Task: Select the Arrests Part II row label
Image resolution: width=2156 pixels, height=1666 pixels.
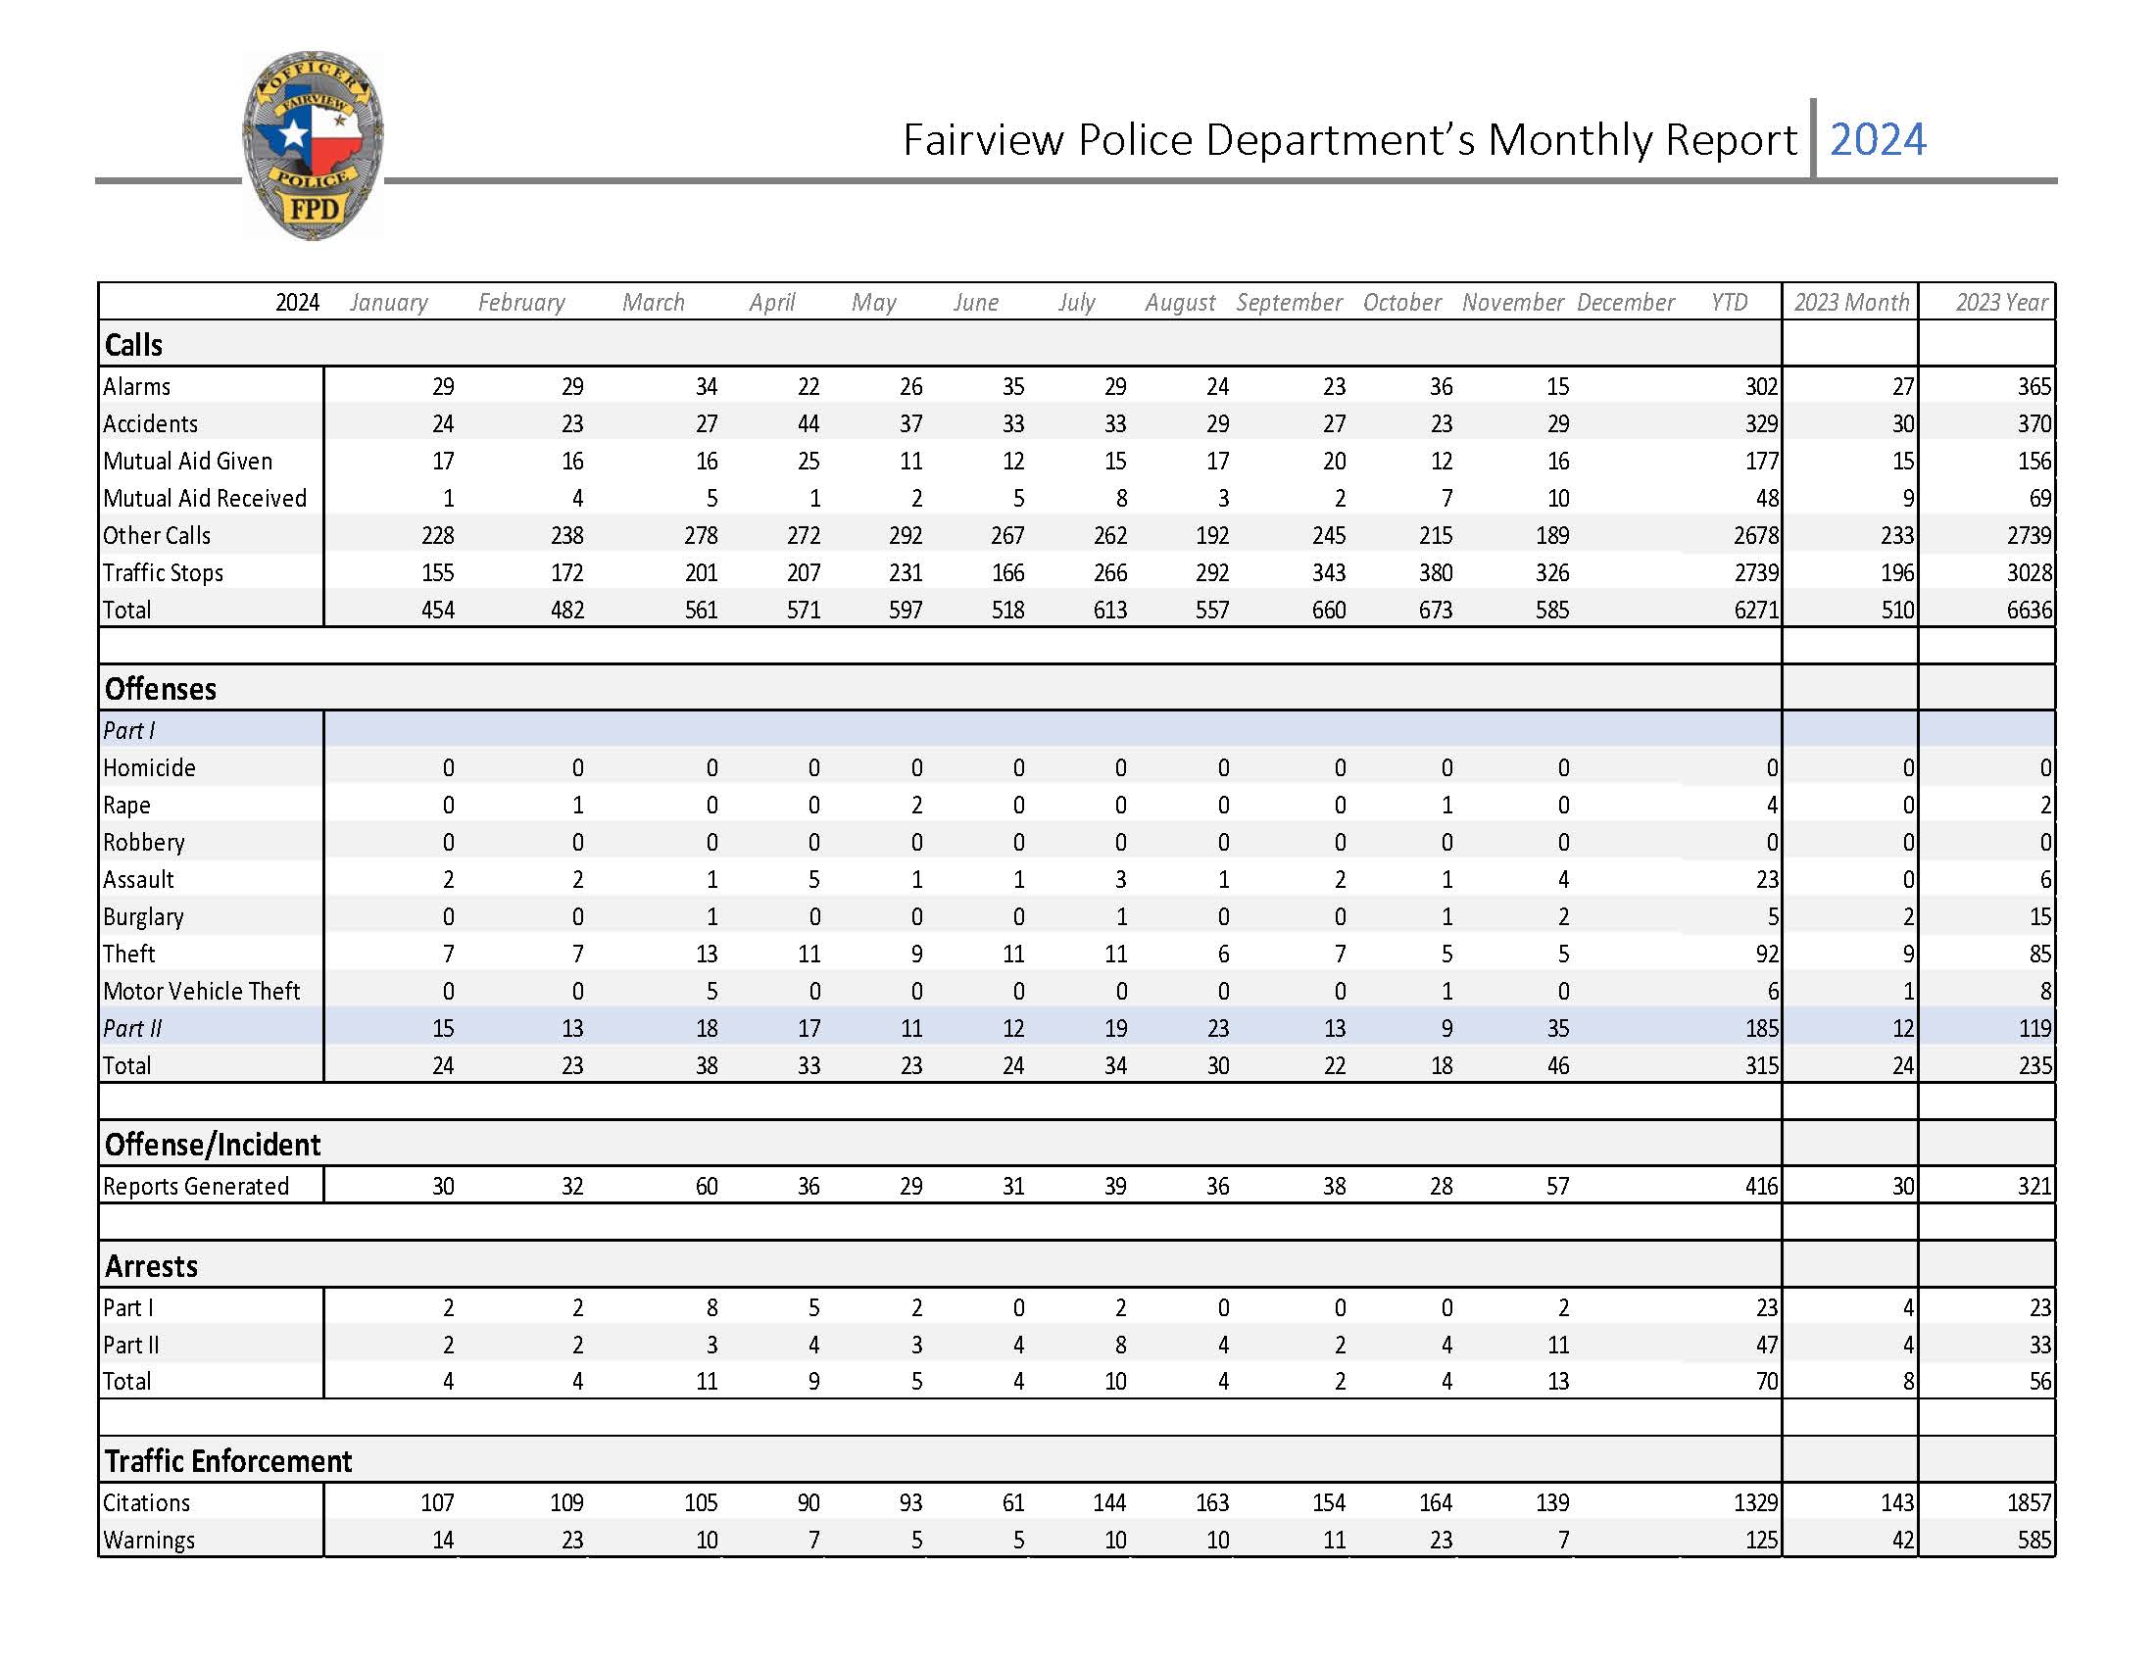Action: 130,1345
